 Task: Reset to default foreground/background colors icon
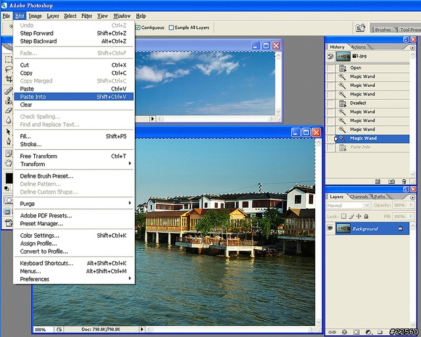pos(7,188)
